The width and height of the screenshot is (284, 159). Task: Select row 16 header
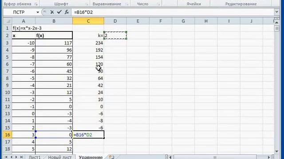click(8, 135)
